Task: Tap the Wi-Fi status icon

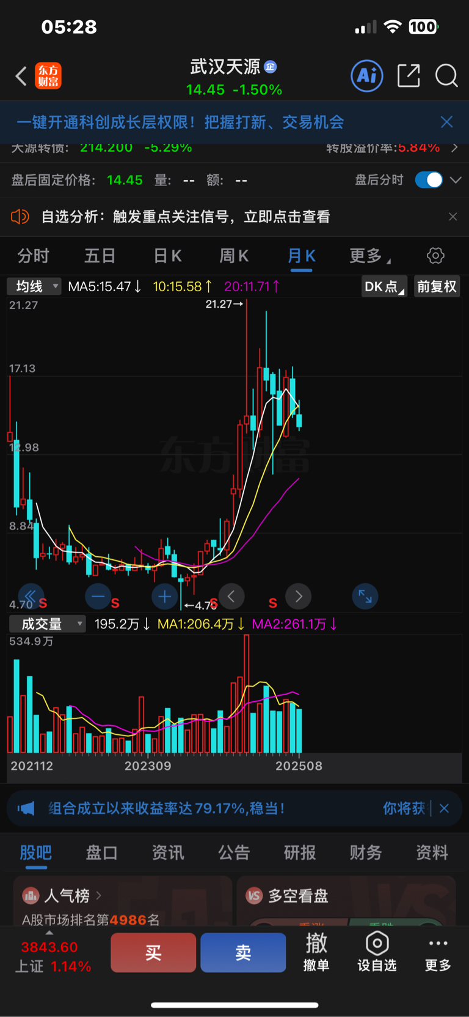Action: coord(393,27)
